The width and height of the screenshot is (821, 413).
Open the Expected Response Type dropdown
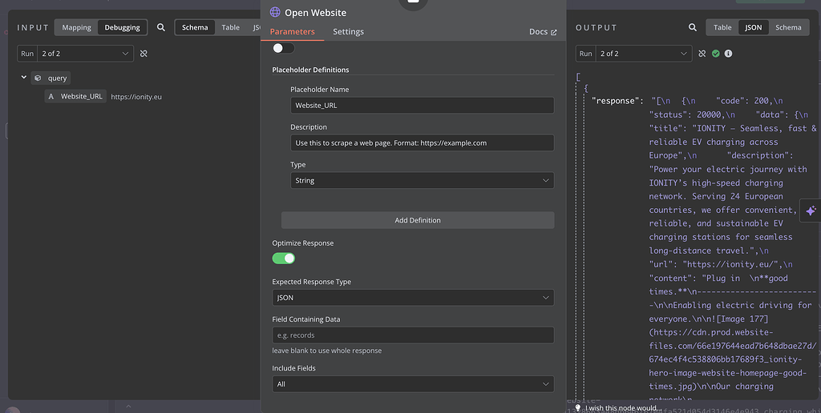[413, 298]
